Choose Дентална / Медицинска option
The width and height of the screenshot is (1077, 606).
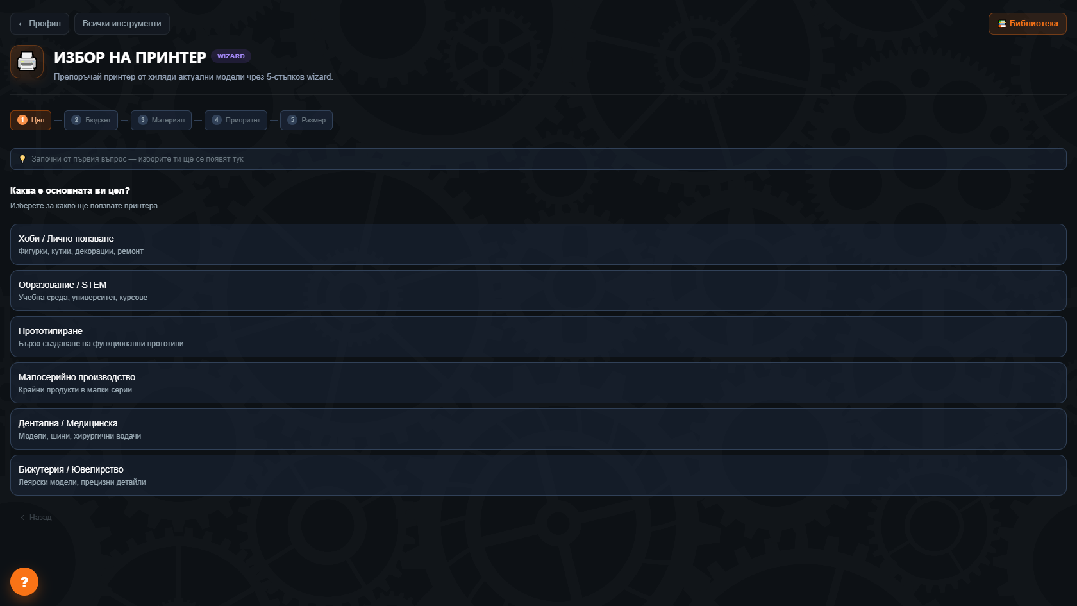(x=538, y=429)
